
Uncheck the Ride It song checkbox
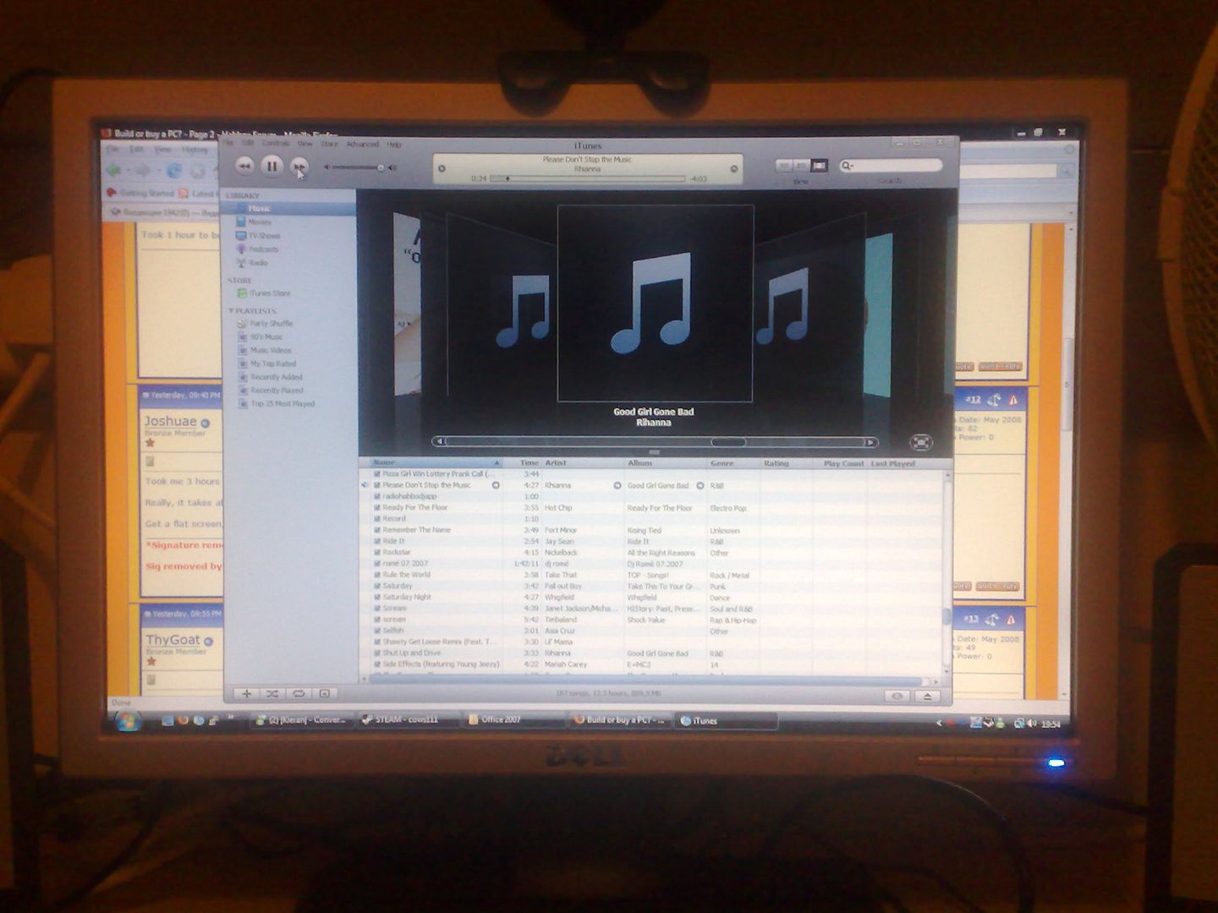tap(377, 542)
